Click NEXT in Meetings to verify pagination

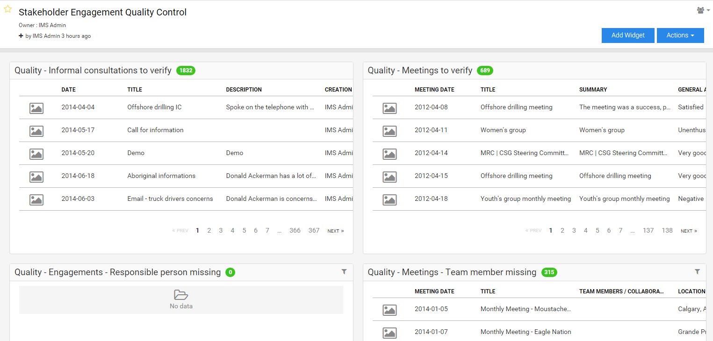[x=689, y=231]
